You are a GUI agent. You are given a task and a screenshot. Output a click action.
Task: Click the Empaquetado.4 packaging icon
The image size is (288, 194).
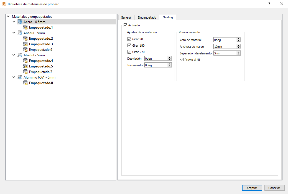[x=25, y=61]
